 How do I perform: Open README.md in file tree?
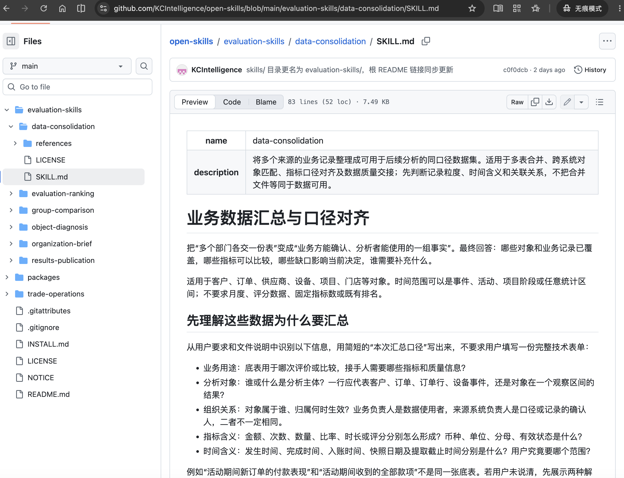tap(49, 394)
